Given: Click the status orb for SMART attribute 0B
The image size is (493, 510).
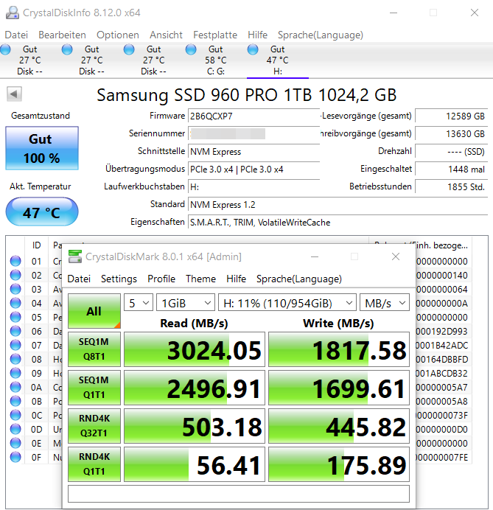Looking at the screenshot, I should pyautogui.click(x=15, y=401).
